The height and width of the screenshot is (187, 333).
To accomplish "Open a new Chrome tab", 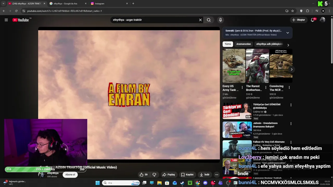I will point(133,4).
